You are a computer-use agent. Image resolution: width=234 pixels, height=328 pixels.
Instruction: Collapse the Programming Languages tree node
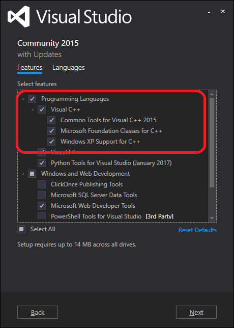point(23,99)
